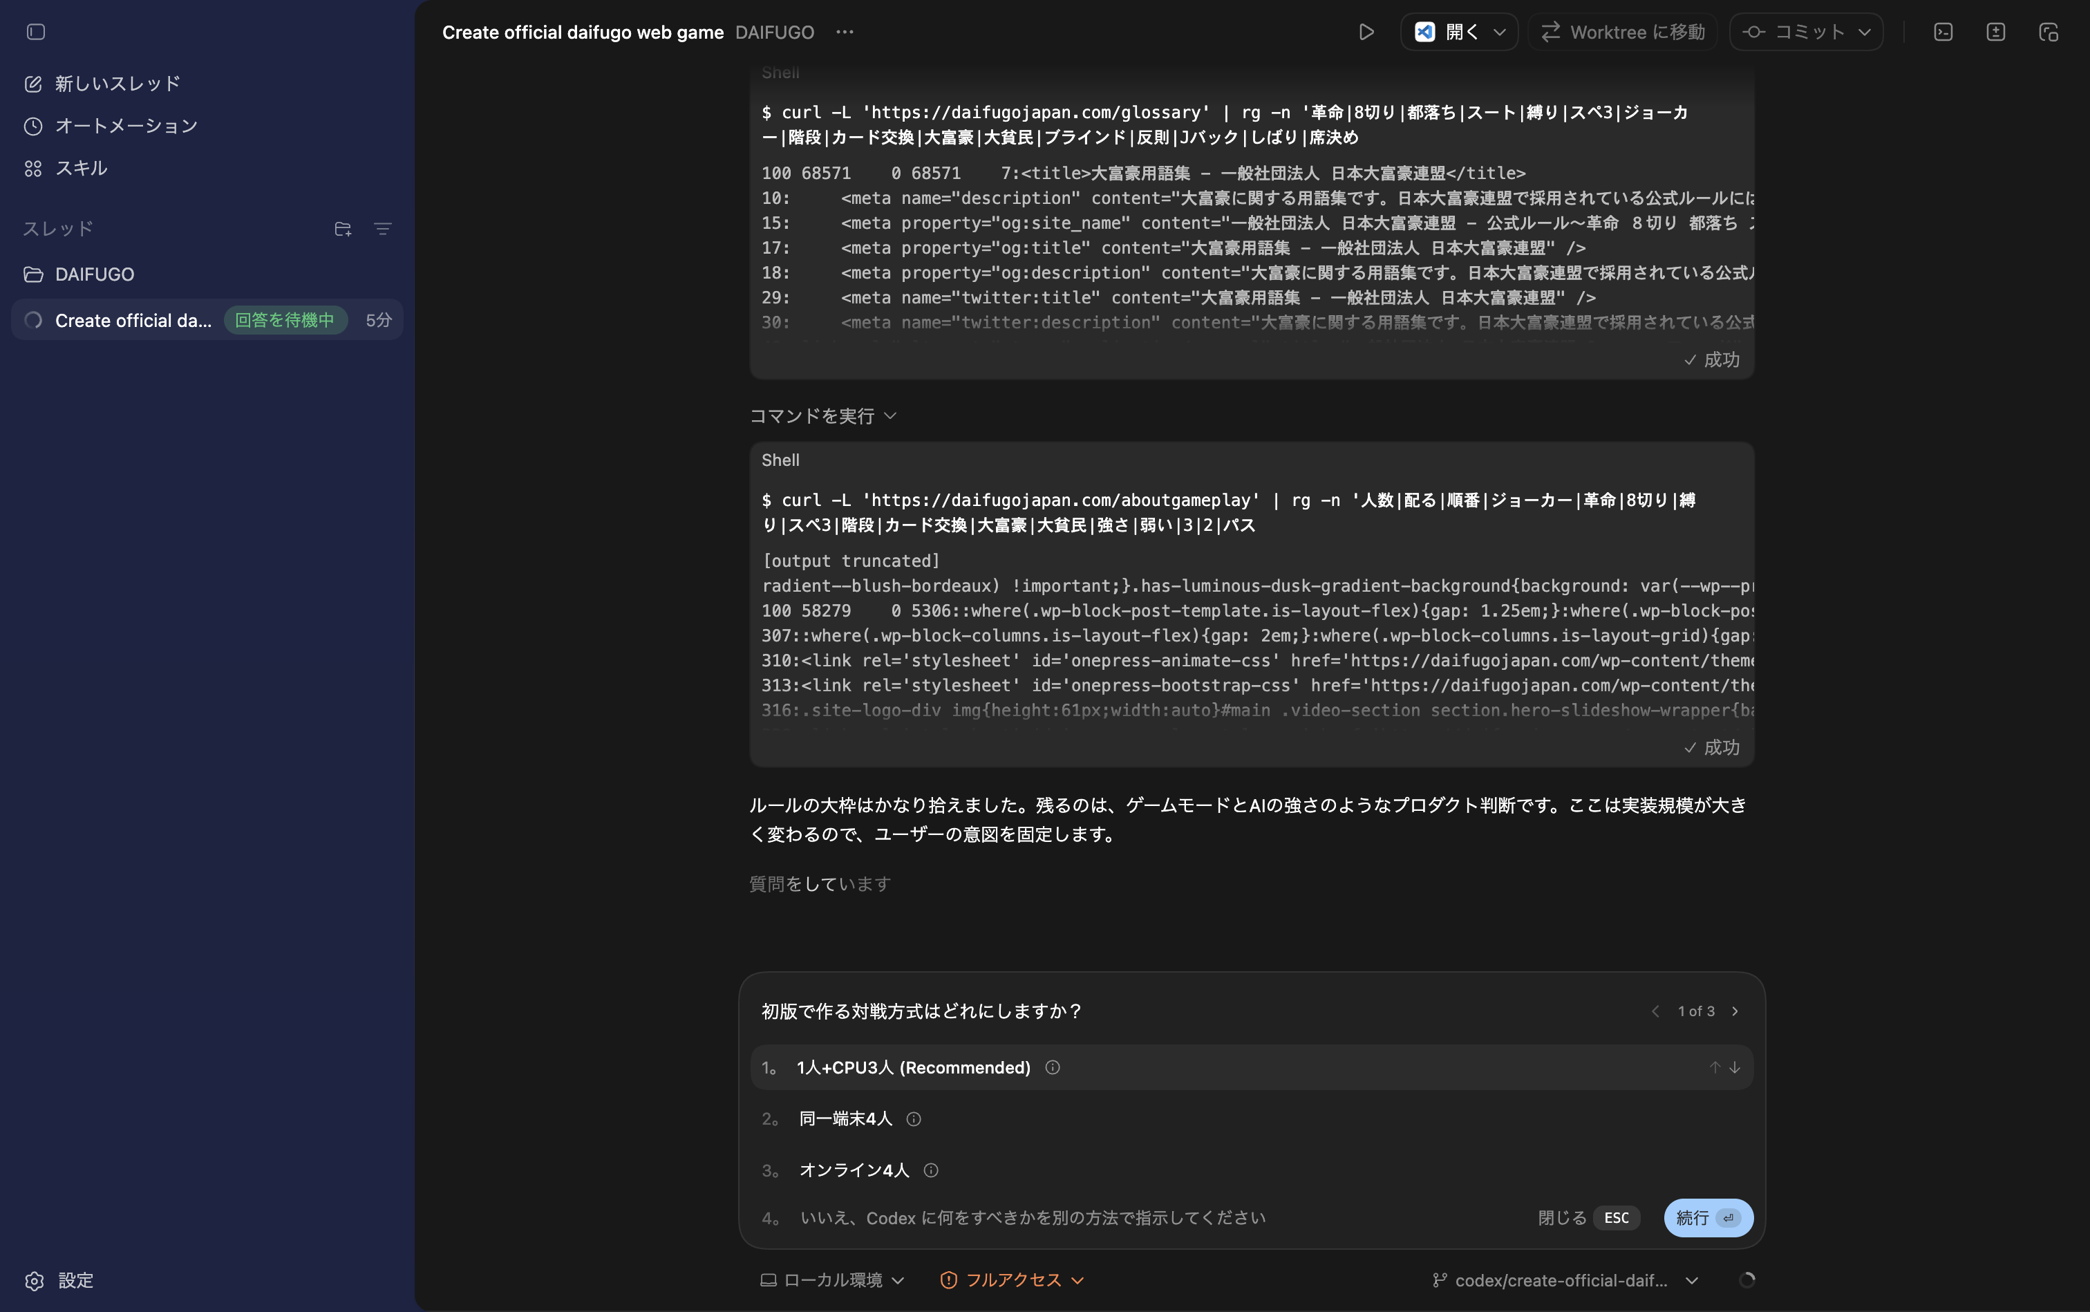Select the Create official daifugo thread
Image resolution: width=2090 pixels, height=1312 pixels.
[x=135, y=319]
